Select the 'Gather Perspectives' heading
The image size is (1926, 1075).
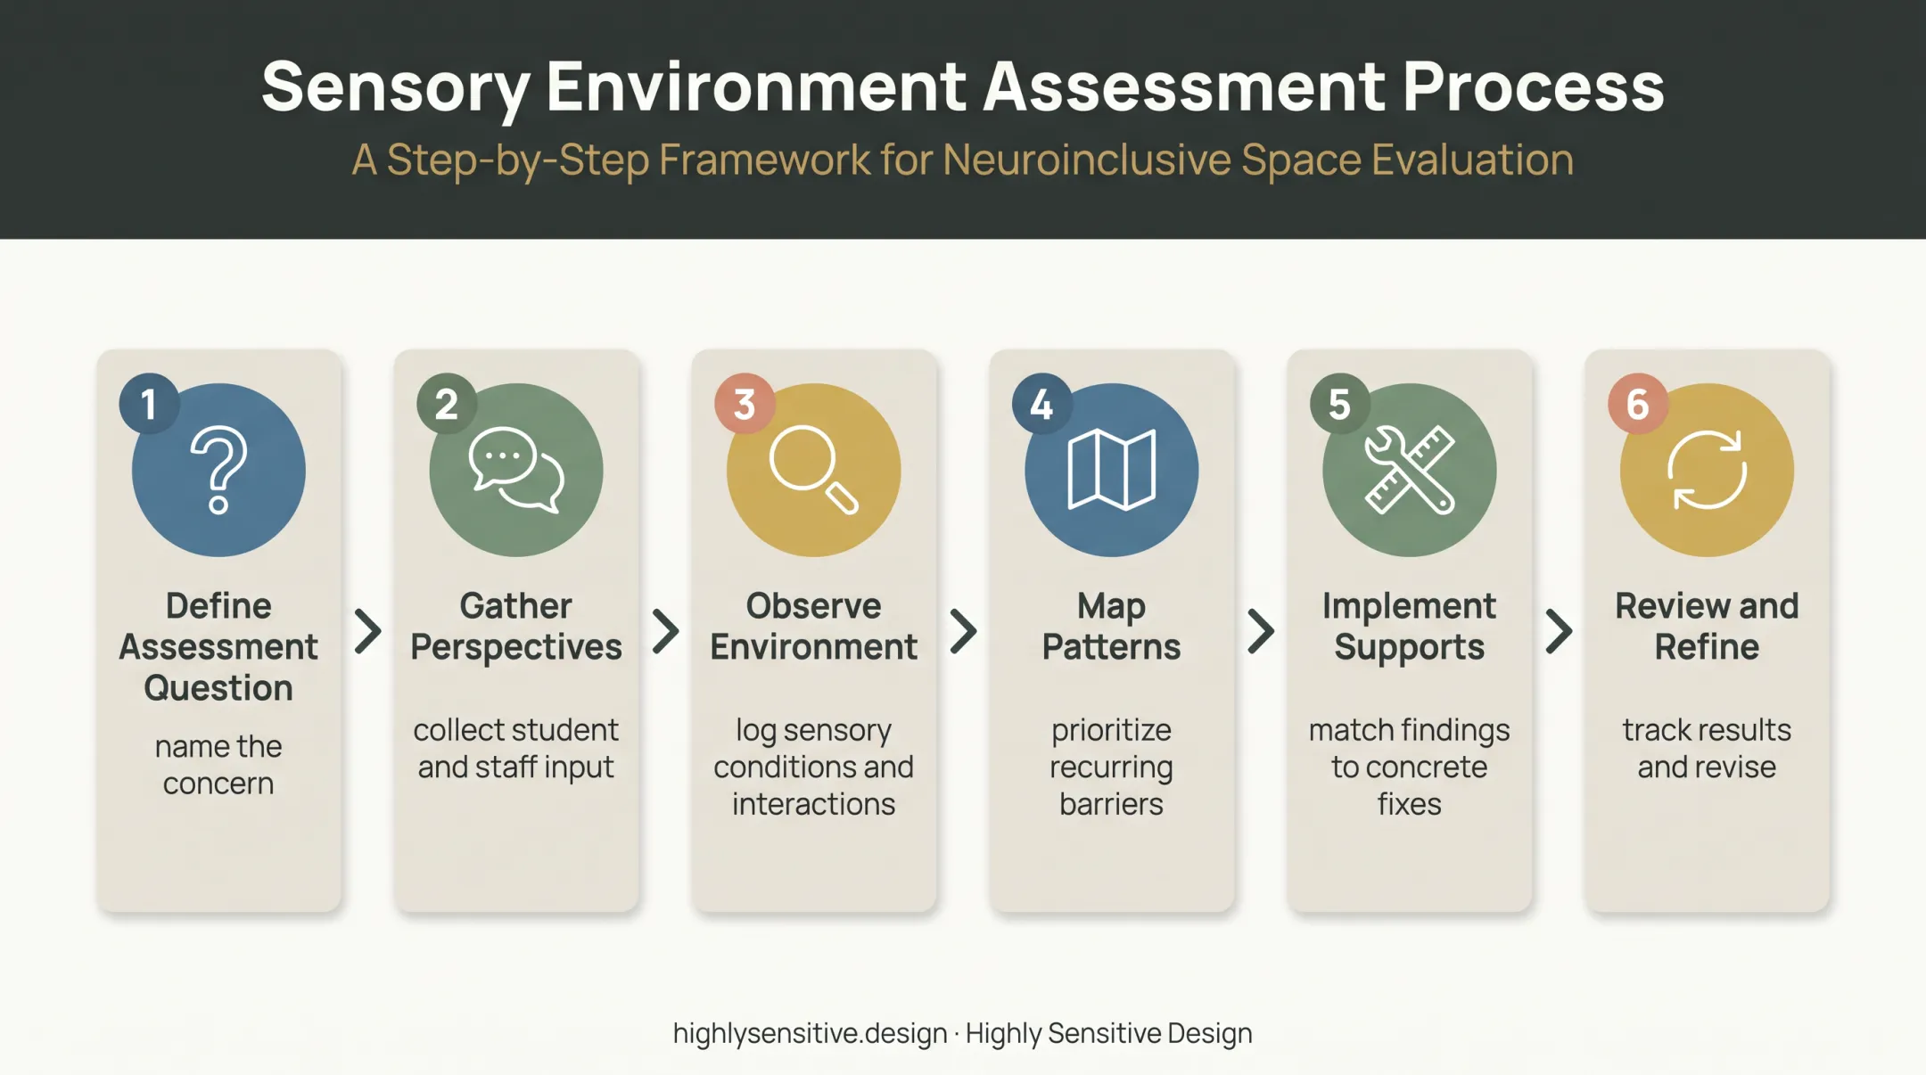516,627
